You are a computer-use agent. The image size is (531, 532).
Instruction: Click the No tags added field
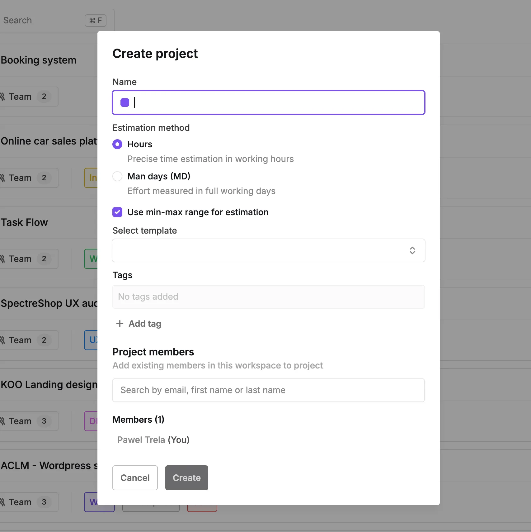point(268,297)
